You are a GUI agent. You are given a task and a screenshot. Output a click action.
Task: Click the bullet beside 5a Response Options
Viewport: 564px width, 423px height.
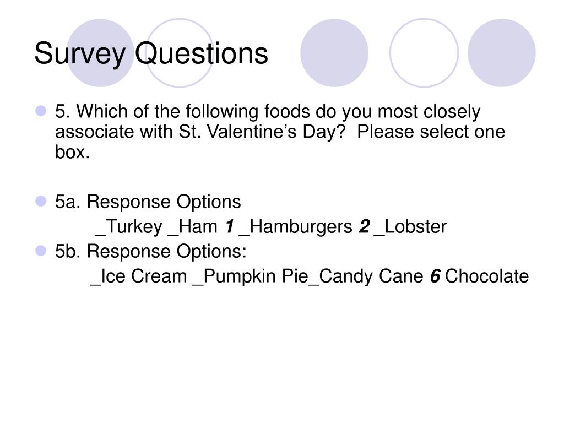click(41, 201)
